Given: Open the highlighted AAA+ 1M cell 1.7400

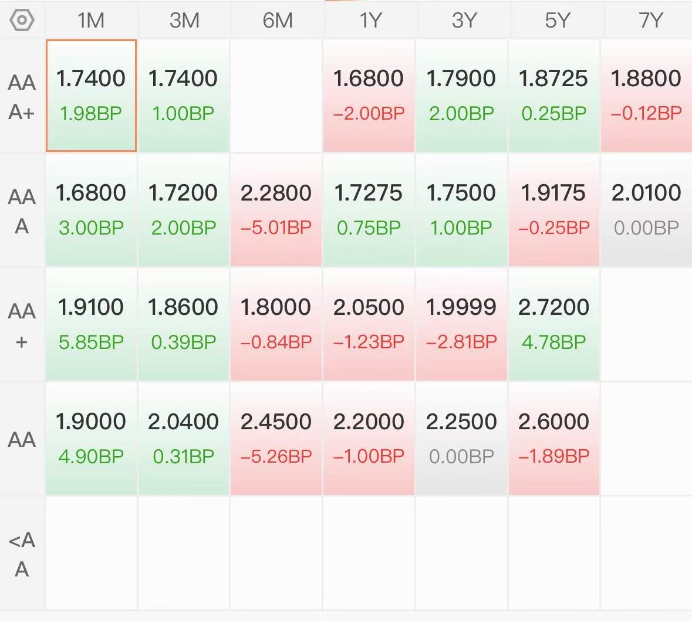Looking at the screenshot, I should pyautogui.click(x=91, y=95).
